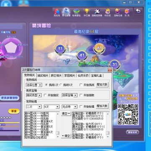Click the ←清空 button
Image resolution: width=151 pixels, height=151 pixels.
[66, 136]
